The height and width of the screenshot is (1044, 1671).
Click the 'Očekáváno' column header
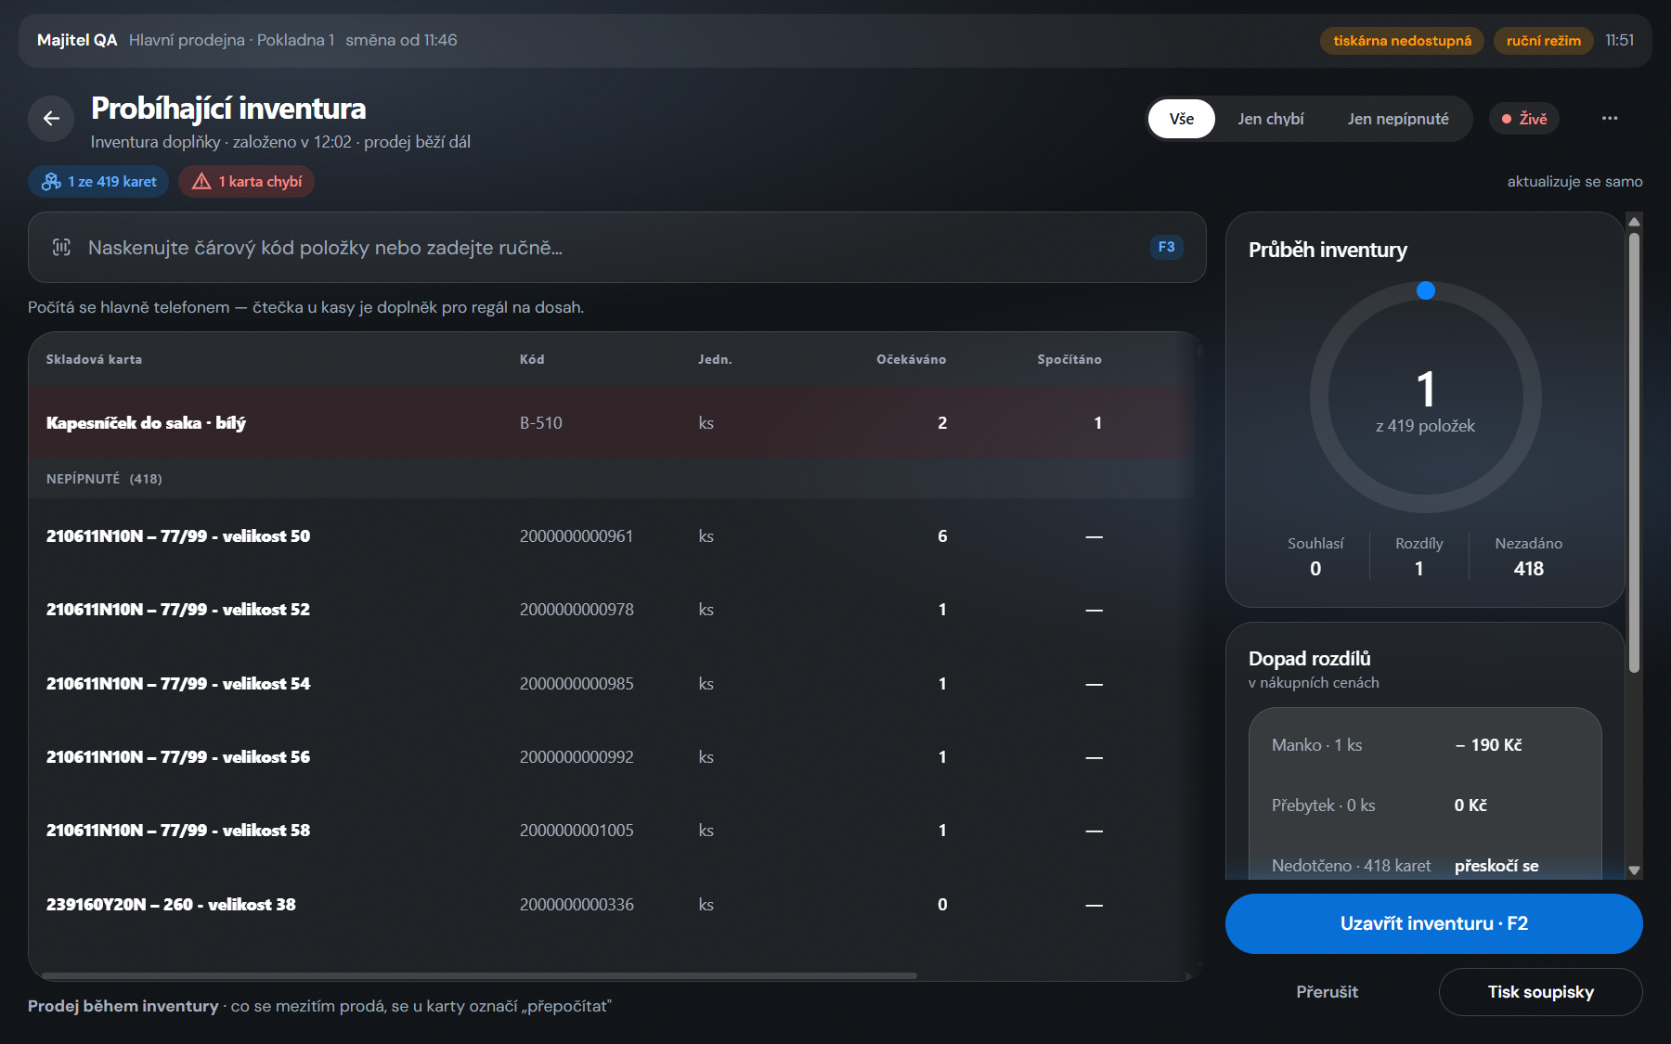911,360
